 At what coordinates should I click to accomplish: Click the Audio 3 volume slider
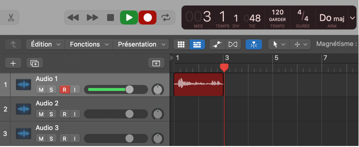pos(116,138)
